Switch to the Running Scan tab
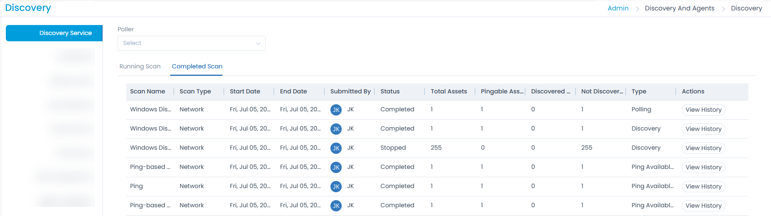771x216 pixels. tap(140, 66)
